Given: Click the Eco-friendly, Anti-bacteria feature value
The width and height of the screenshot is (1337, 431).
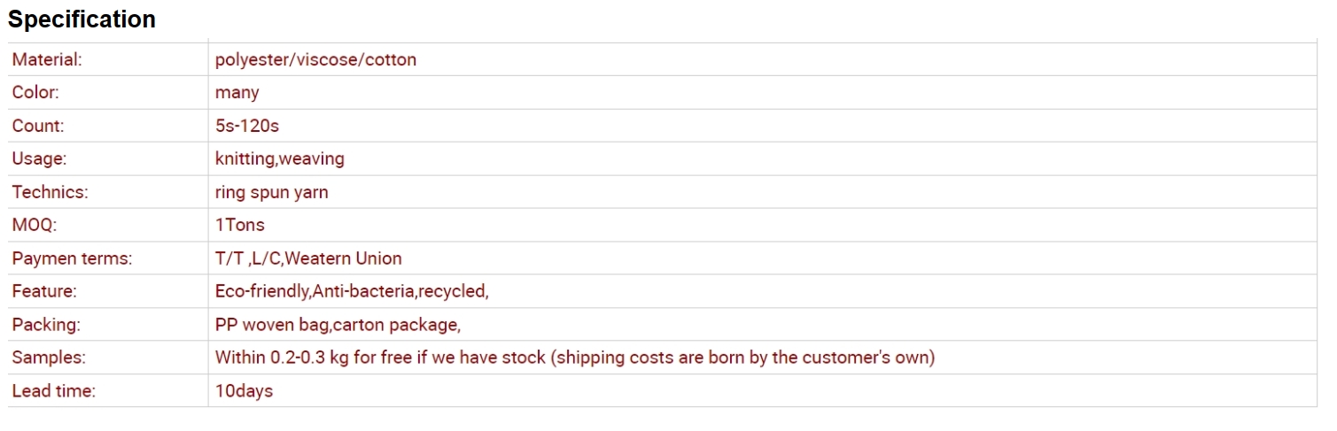Looking at the screenshot, I should (x=352, y=291).
